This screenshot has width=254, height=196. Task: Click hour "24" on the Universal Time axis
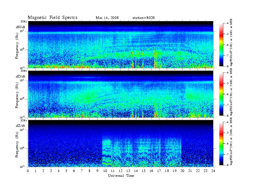tap(213, 171)
